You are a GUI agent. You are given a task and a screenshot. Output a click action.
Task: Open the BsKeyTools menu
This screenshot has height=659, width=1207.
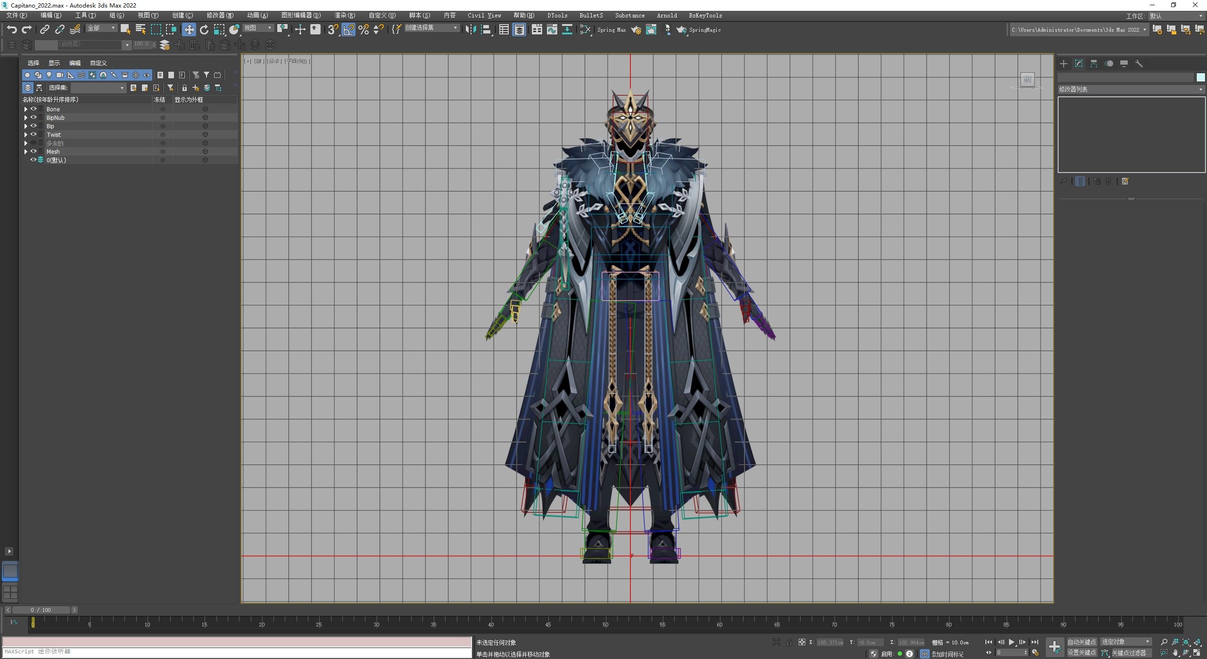coord(705,16)
